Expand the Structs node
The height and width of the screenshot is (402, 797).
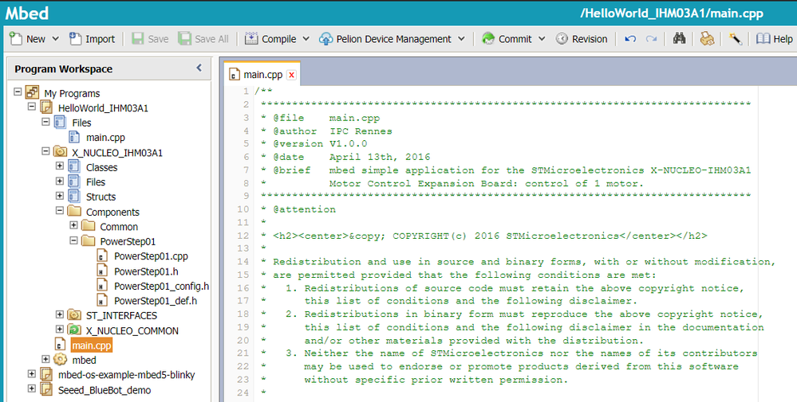(60, 195)
